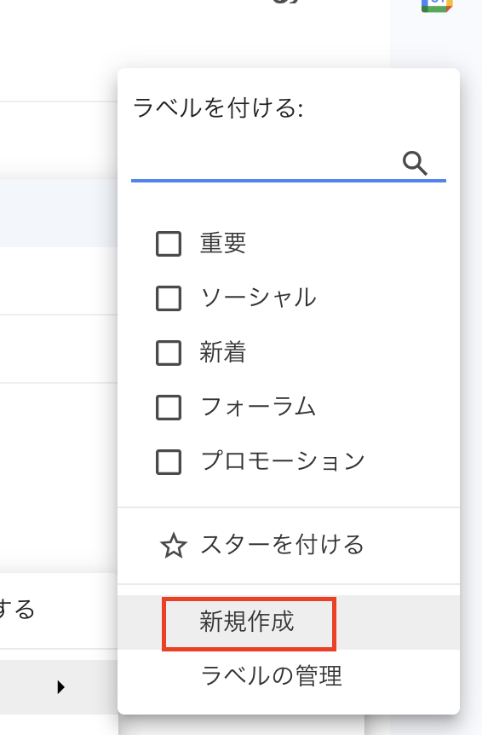
Task: Enable the 新着 checkbox
Action: pyautogui.click(x=169, y=353)
